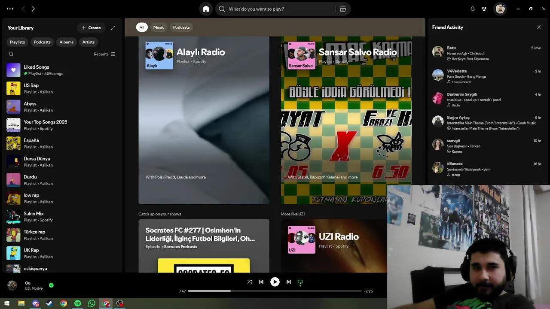Click Barbaros Saygili's avatar
This screenshot has width=550, height=309.
click(x=438, y=98)
